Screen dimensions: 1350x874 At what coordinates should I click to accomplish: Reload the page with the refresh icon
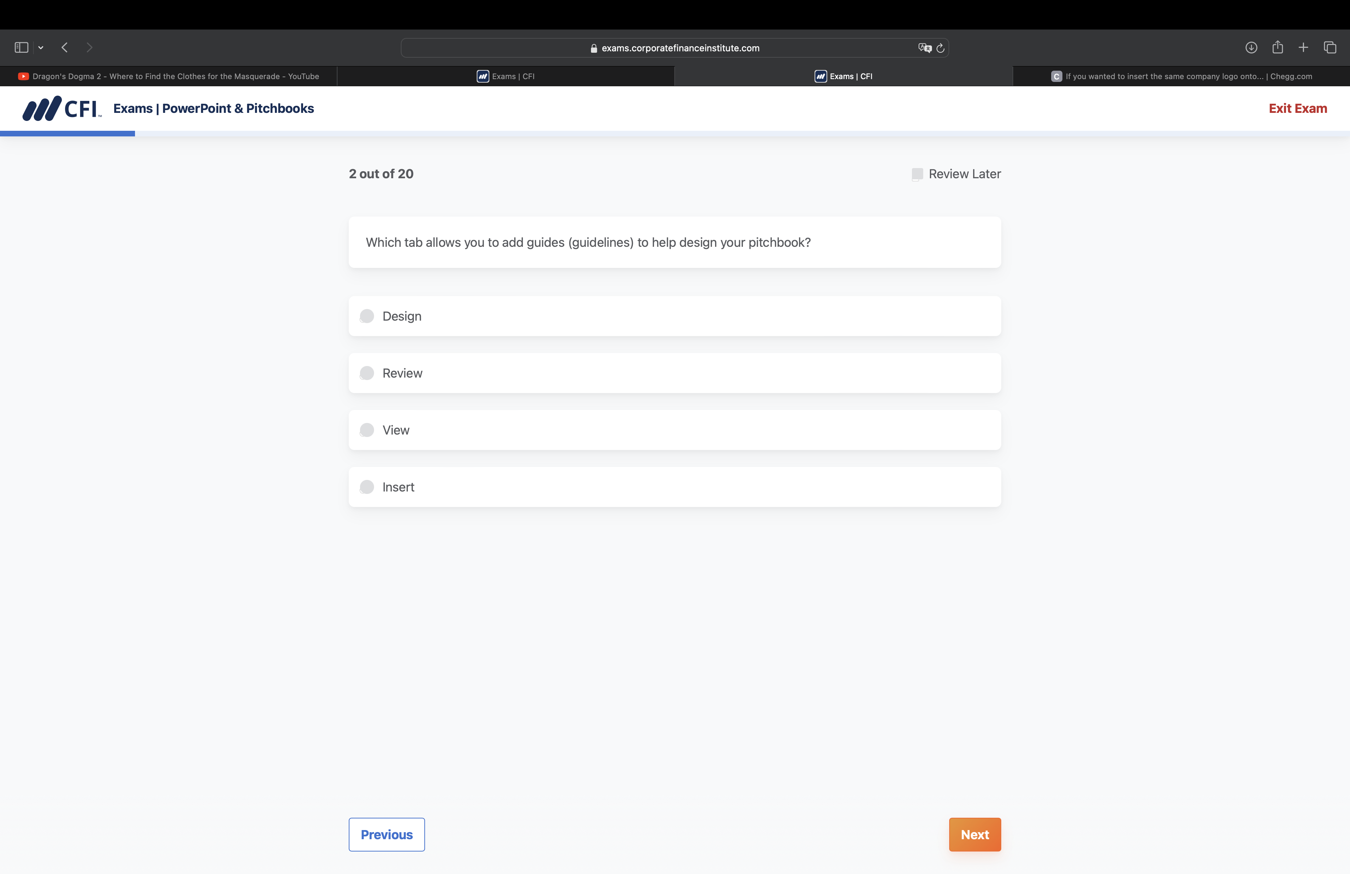(x=940, y=48)
